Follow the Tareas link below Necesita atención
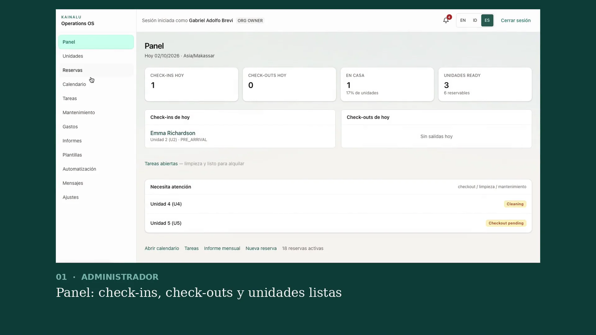Screen dimensions: 596x335 click(x=192, y=248)
